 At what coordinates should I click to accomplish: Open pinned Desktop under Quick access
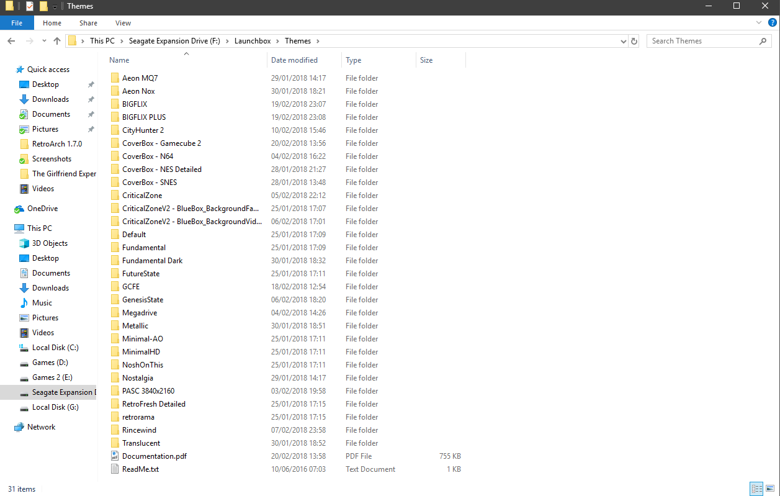click(45, 84)
